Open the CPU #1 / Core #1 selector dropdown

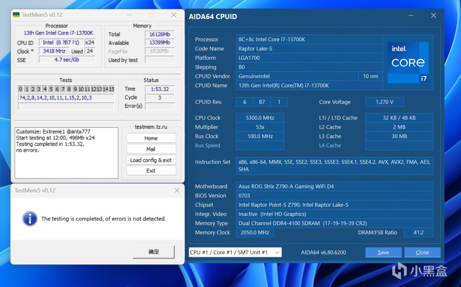coord(235,252)
